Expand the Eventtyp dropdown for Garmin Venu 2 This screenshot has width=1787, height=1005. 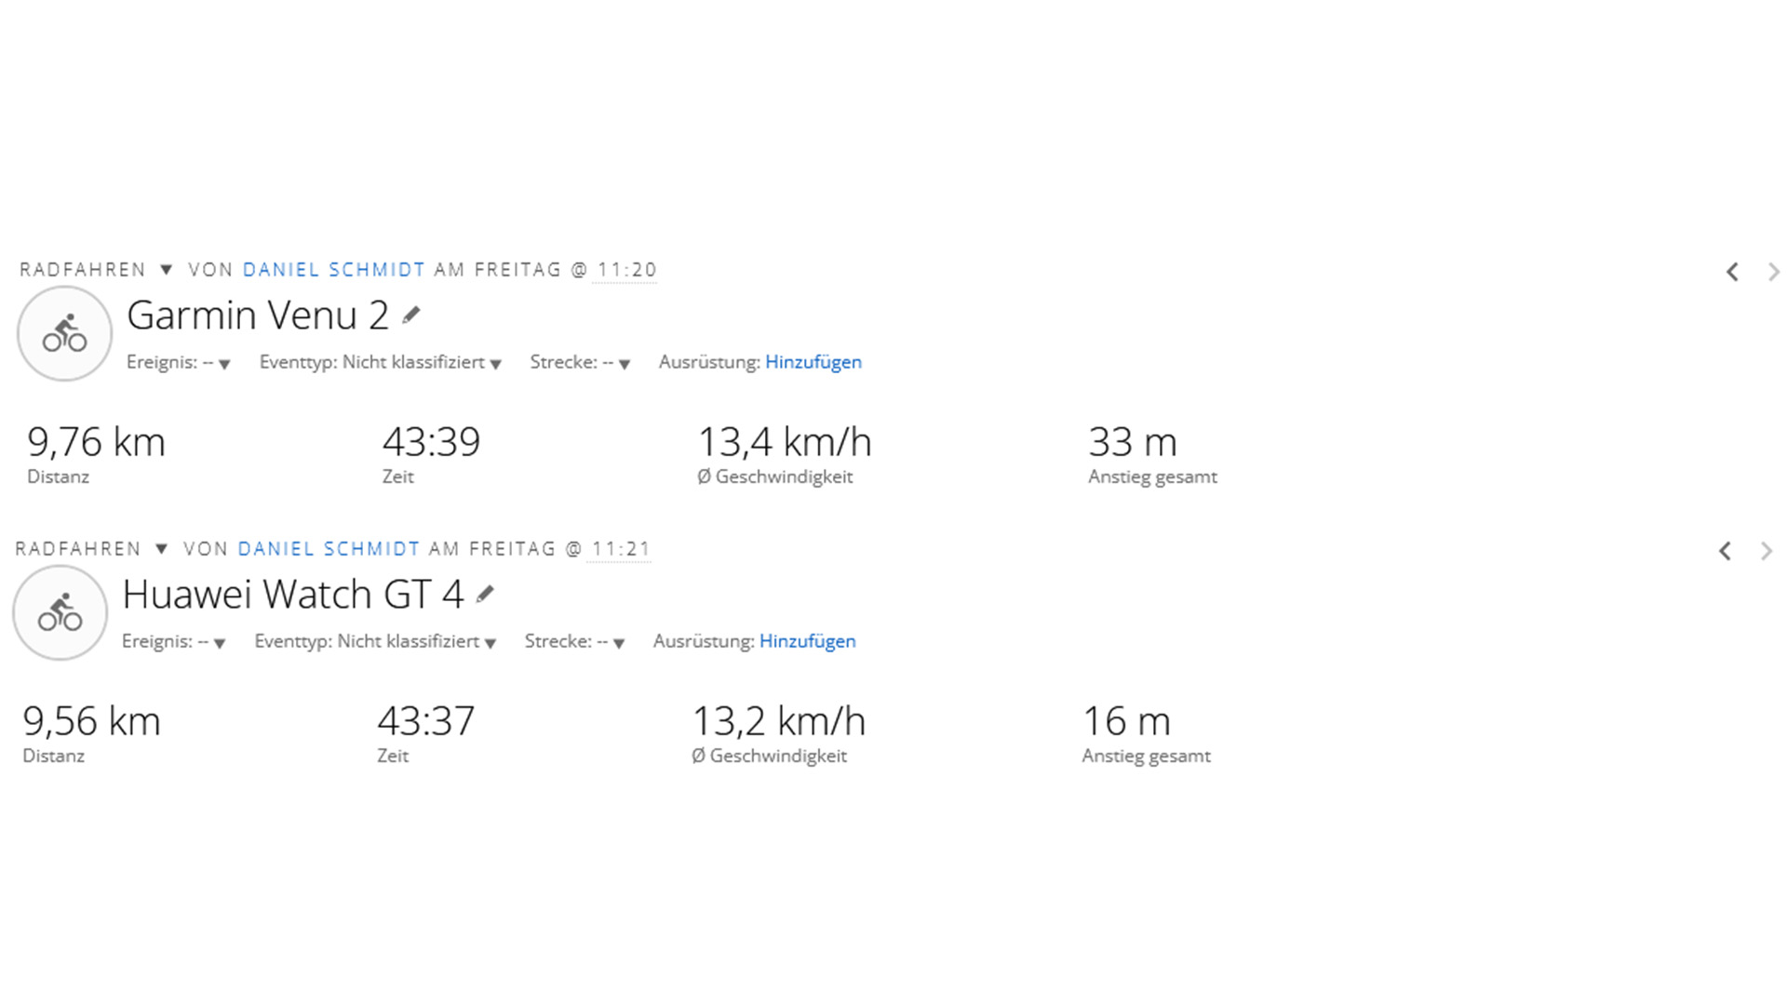point(495,364)
